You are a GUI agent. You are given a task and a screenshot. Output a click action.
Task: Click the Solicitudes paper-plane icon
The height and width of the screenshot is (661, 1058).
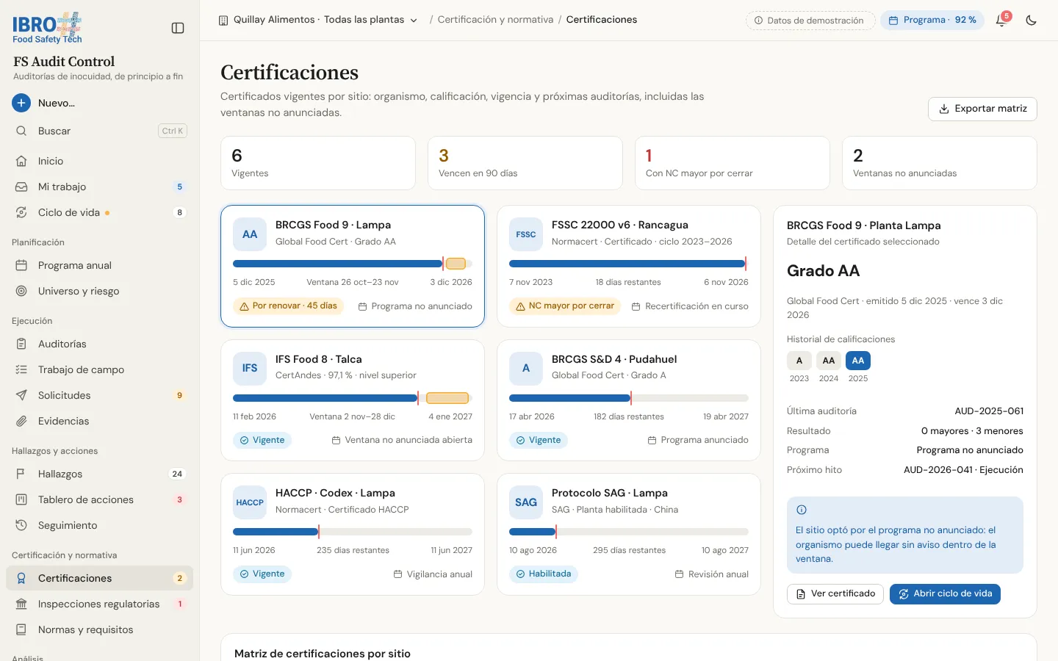coord(21,395)
